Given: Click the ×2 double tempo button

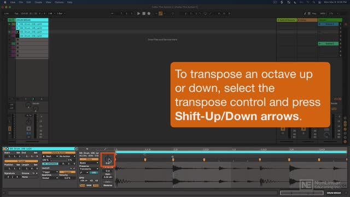Looking at the screenshot, I should point(96,181).
